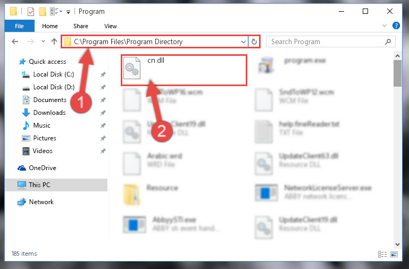This screenshot has width=409, height=269.
Task: Open recent locations dropdown arrow
Action: 43,41
